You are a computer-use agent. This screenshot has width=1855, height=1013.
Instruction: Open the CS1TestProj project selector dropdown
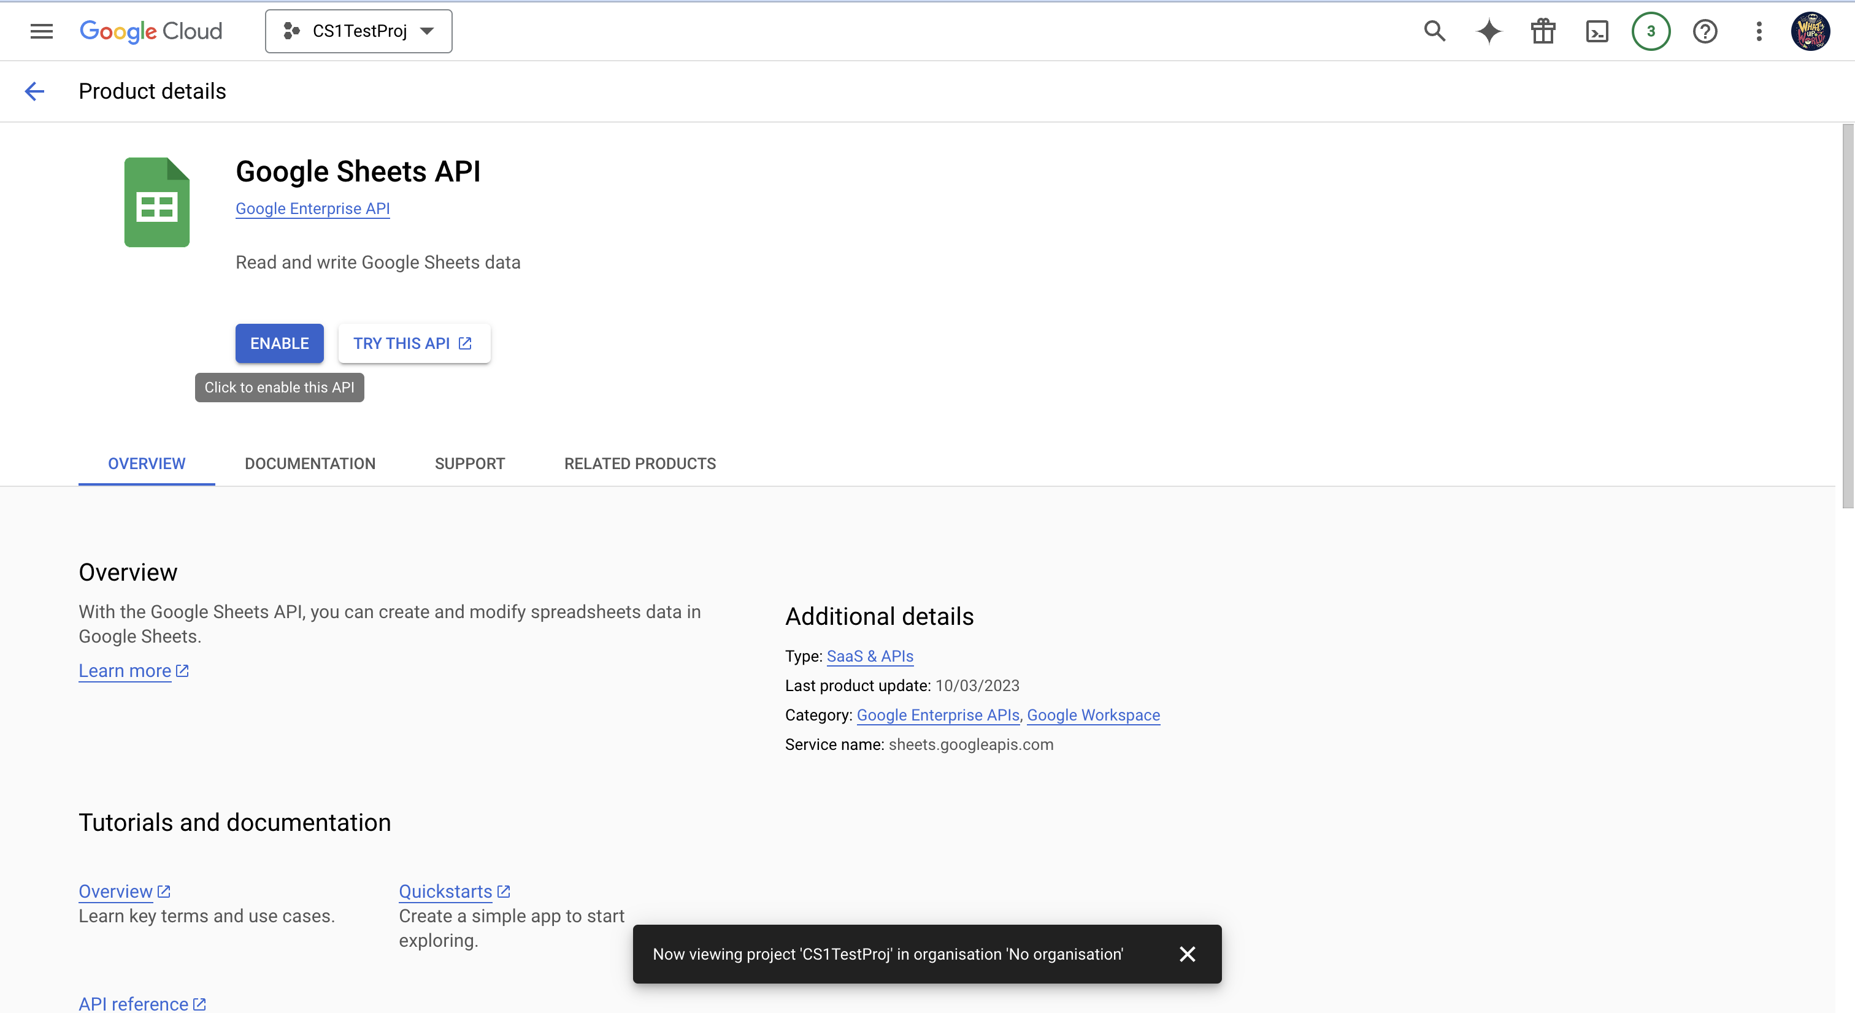click(x=359, y=31)
